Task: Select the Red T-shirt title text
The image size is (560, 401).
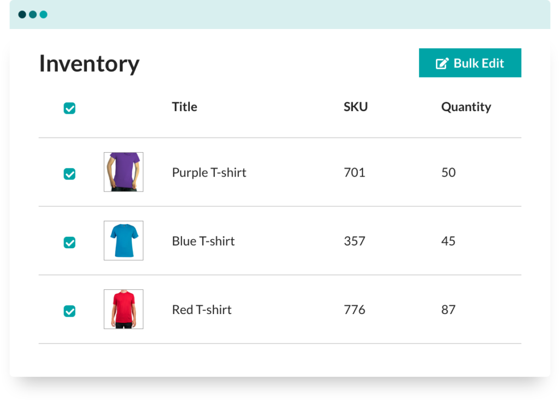Action: 202,310
